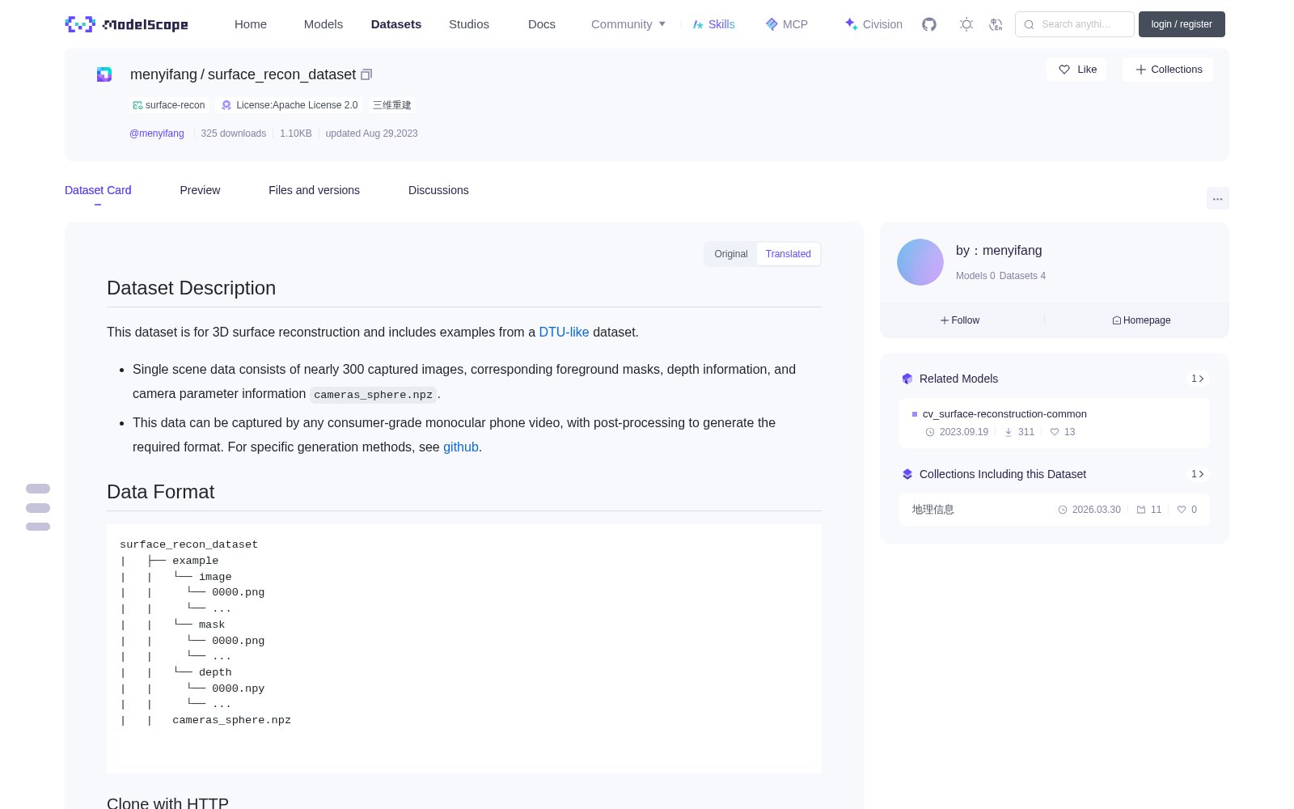
Task: Open the github link in description
Action: pyautogui.click(x=461, y=447)
